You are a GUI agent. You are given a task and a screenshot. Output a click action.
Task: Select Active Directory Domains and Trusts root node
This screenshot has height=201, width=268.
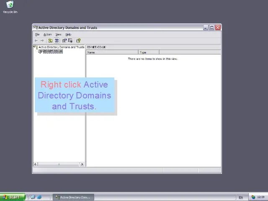(62, 47)
